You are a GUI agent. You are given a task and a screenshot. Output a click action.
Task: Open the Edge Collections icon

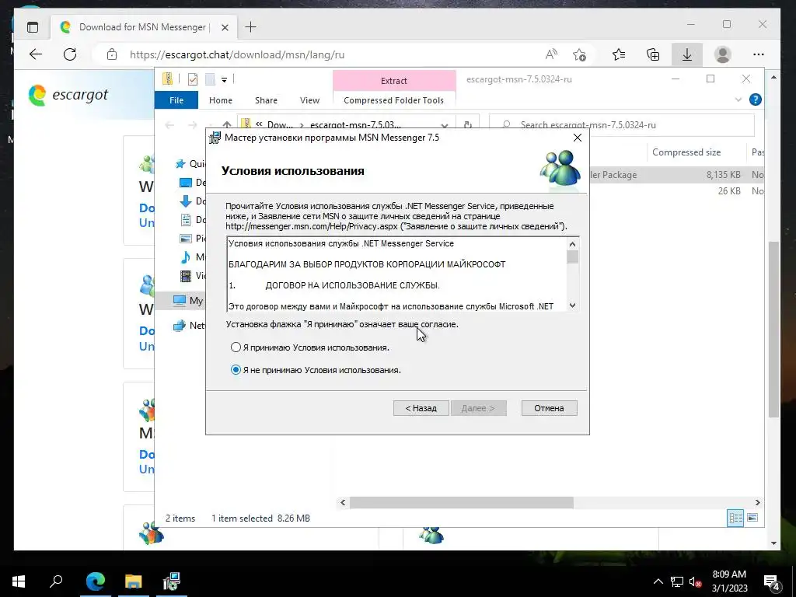[653, 54]
